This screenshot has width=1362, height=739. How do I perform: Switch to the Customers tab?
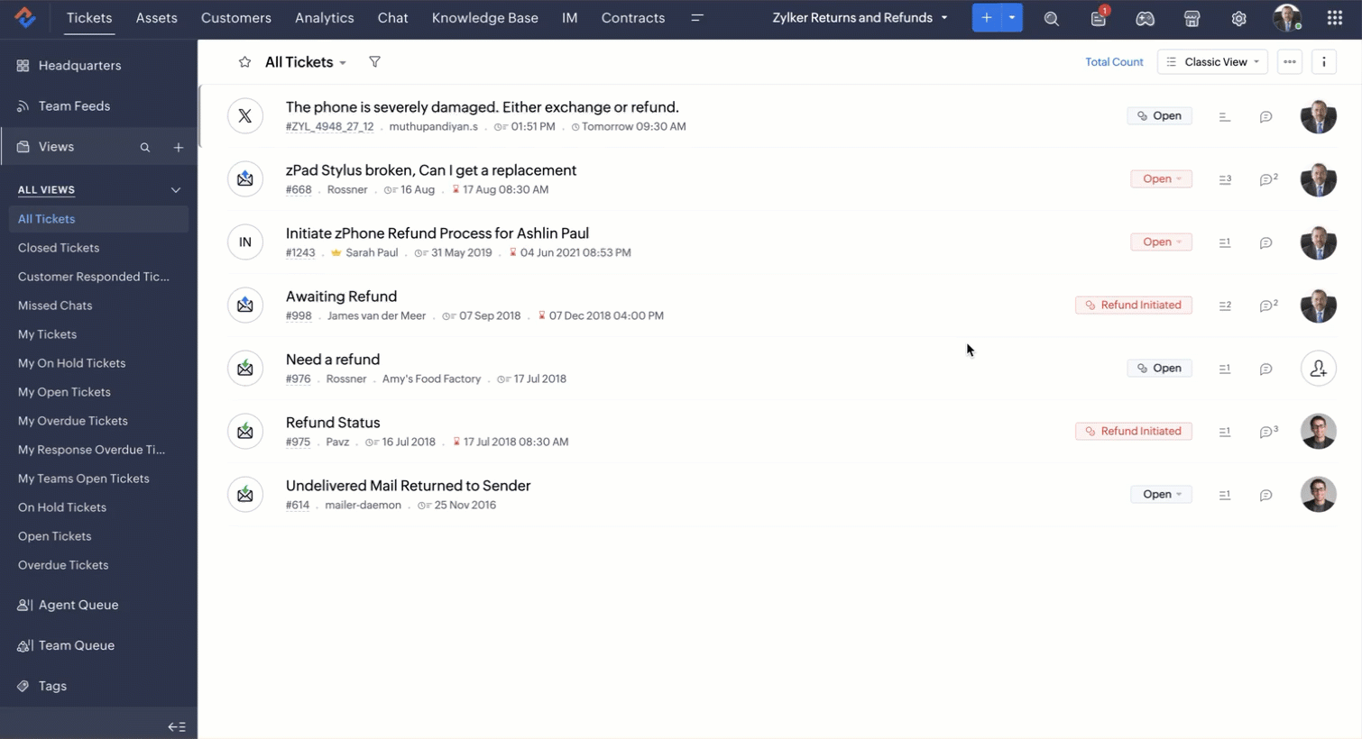[x=236, y=18]
